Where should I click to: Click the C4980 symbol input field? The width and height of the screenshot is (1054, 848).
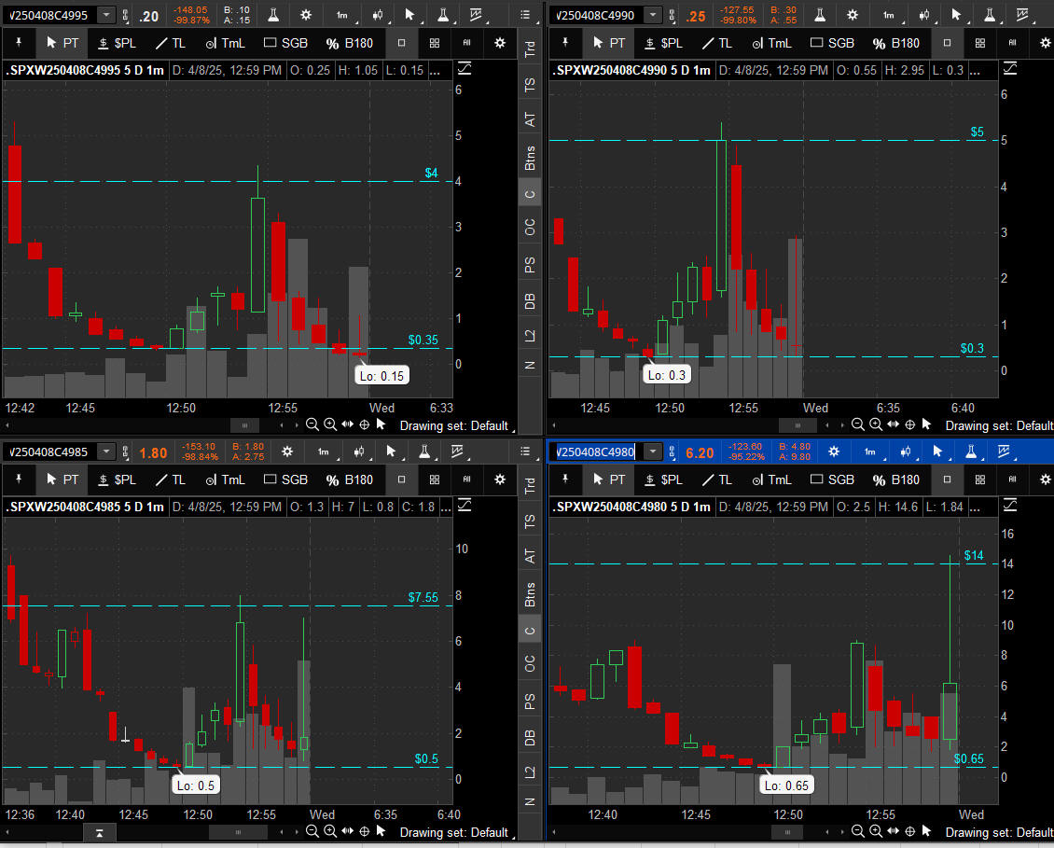(596, 452)
